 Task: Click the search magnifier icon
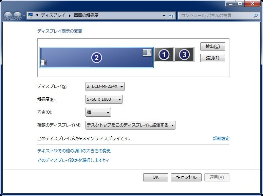coord(256,16)
